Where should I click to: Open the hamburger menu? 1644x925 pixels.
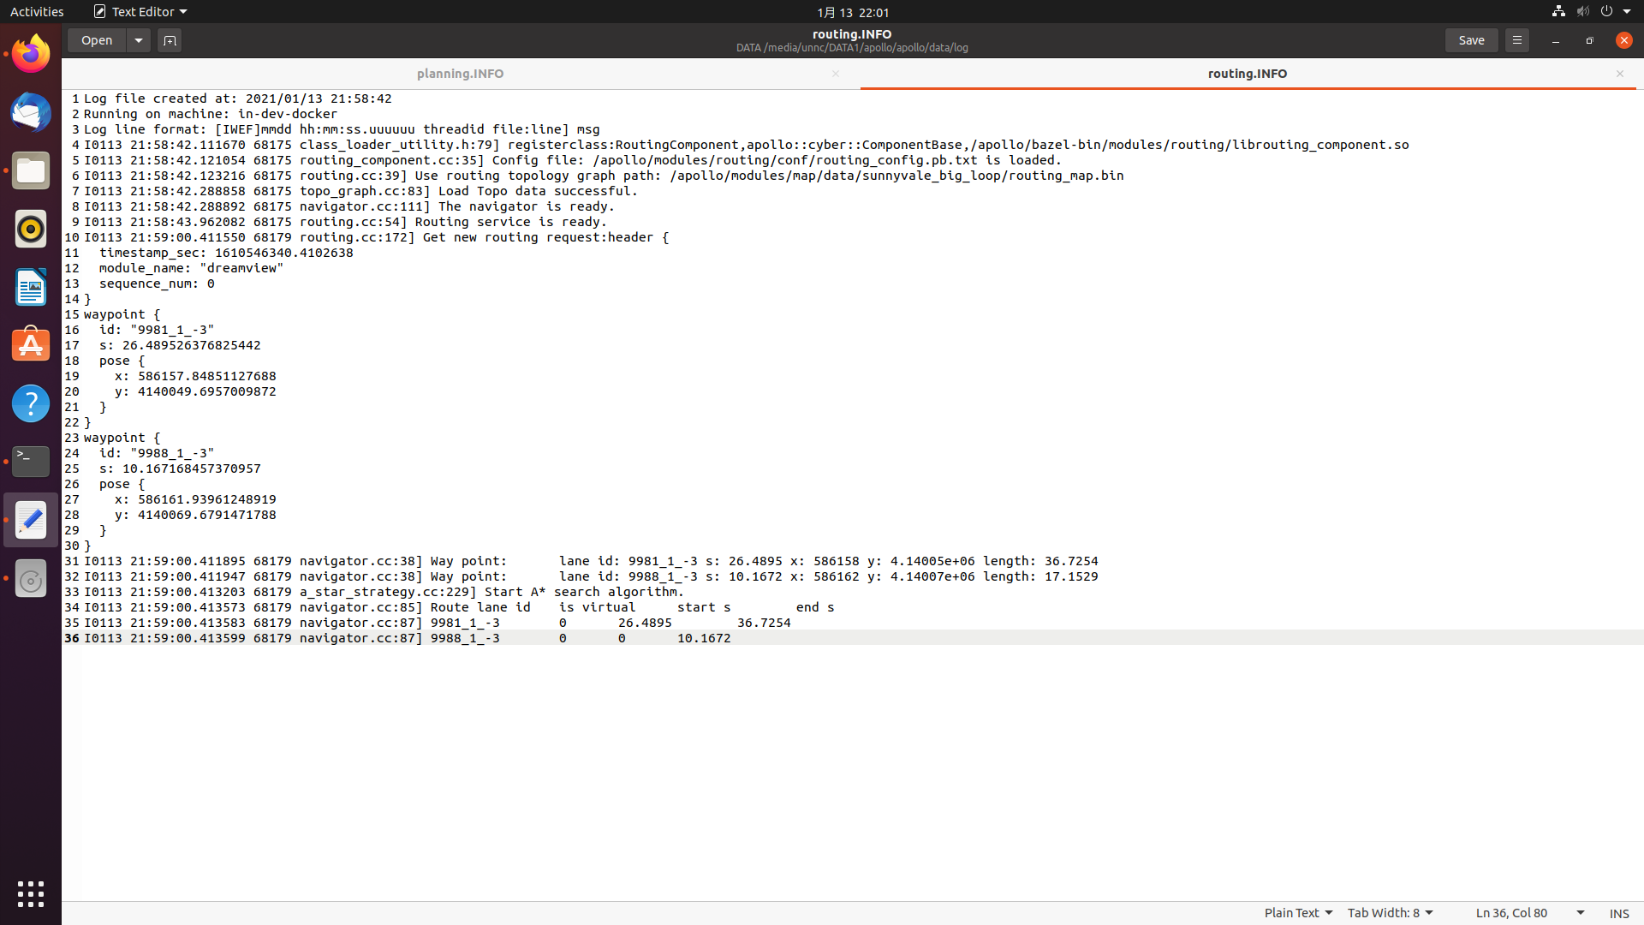1516,40
